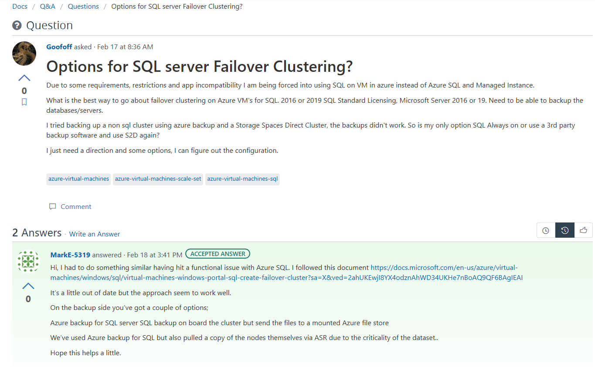Click 'Feb 17 at 8:36 AM' timestamp

(125, 47)
